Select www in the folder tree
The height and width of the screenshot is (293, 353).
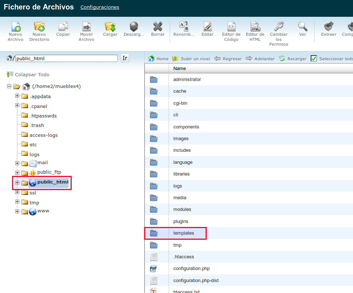pos(43,211)
